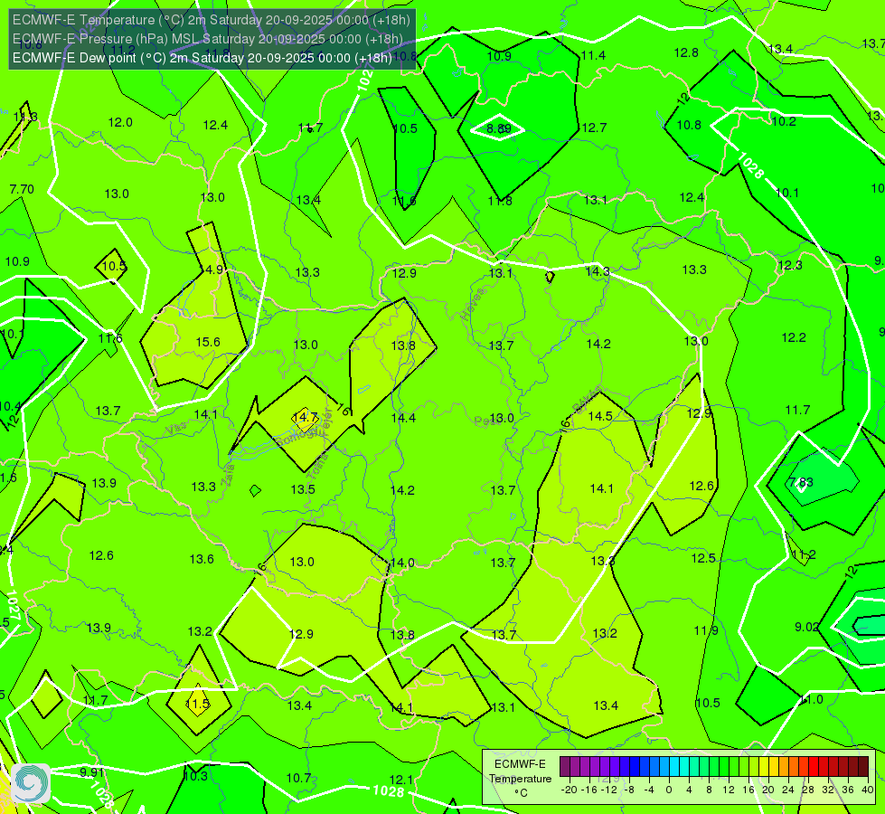
Task: Click the 13.6 temperature value
Action: pyautogui.click(x=202, y=559)
